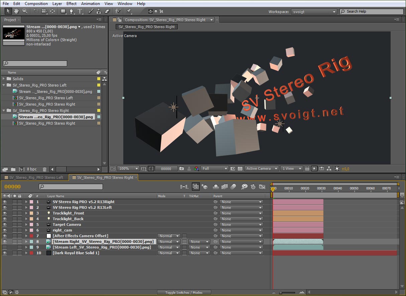Hide the Dark Royal Blue Solid 1 layer
The height and width of the screenshot is (296, 406).
click(x=5, y=253)
